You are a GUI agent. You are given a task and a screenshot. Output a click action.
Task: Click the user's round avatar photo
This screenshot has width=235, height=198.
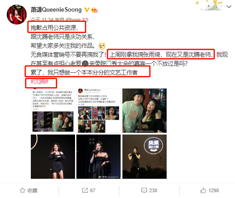[x=17, y=14]
